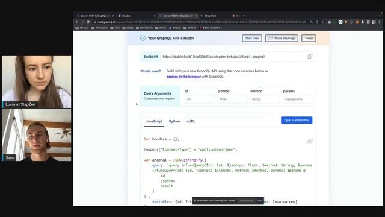Viewport: 385px width, 217px height.
Task: Follow the explore in the browser link
Action: [183, 77]
